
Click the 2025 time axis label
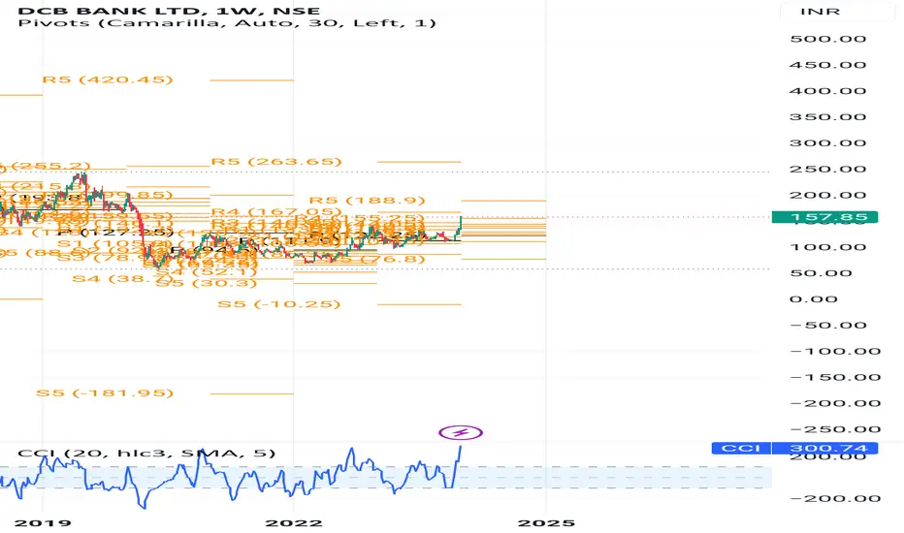(546, 523)
